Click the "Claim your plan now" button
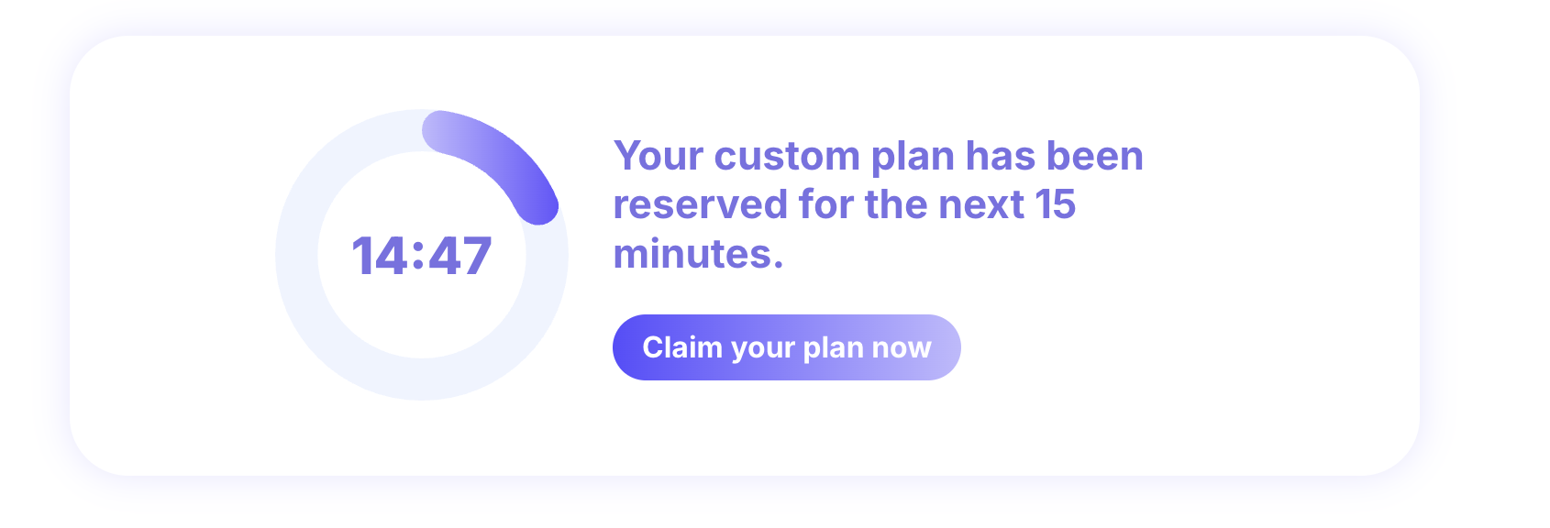1550x528 pixels. point(786,347)
